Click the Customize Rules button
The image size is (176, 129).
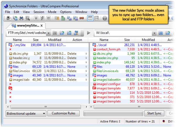pos(64,113)
